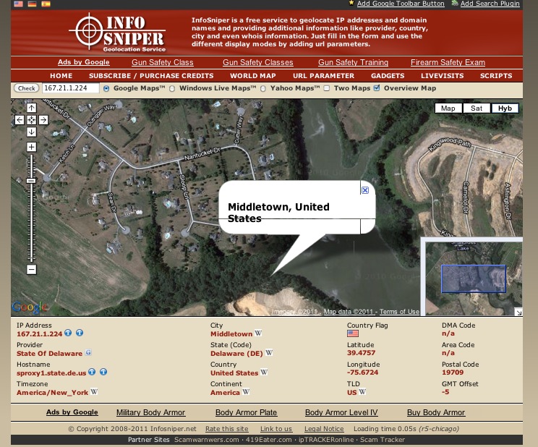Click Legal Notice link
538x447 pixels.
pyautogui.click(x=324, y=429)
